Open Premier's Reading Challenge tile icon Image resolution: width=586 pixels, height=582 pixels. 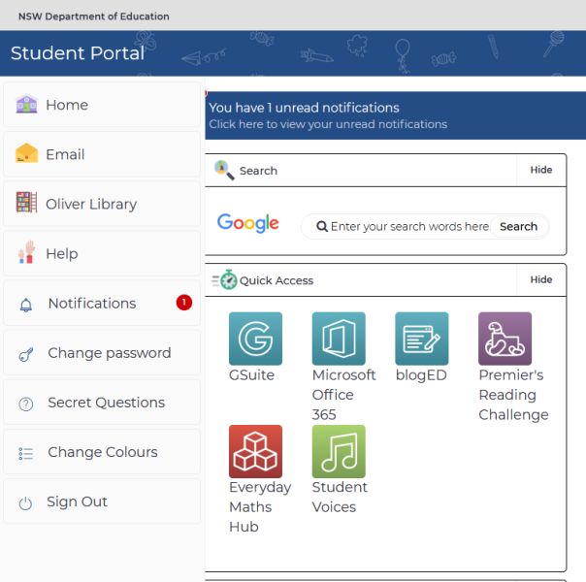[505, 339]
